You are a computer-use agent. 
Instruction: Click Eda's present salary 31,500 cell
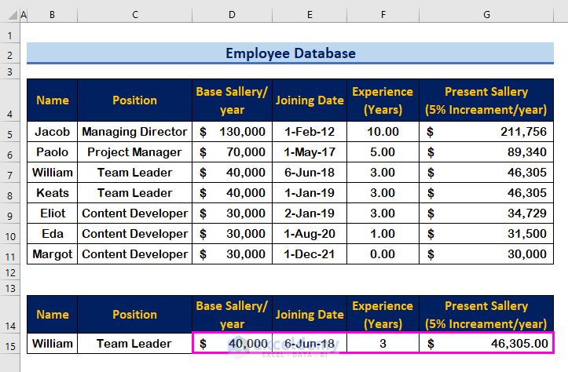486,234
